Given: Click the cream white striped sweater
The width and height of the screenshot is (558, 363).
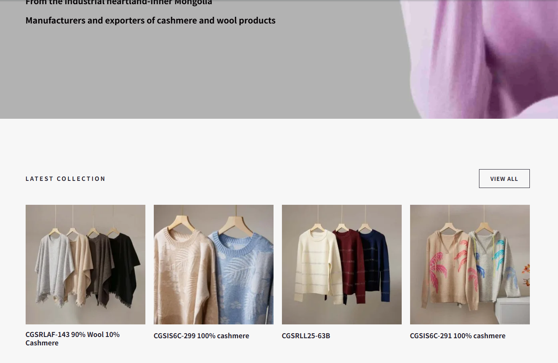Looking at the screenshot, I should pyautogui.click(x=315, y=264).
